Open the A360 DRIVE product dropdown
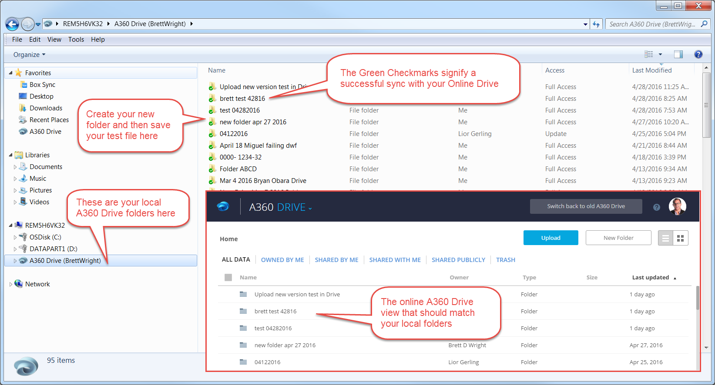Image resolution: width=715 pixels, height=385 pixels. point(310,209)
